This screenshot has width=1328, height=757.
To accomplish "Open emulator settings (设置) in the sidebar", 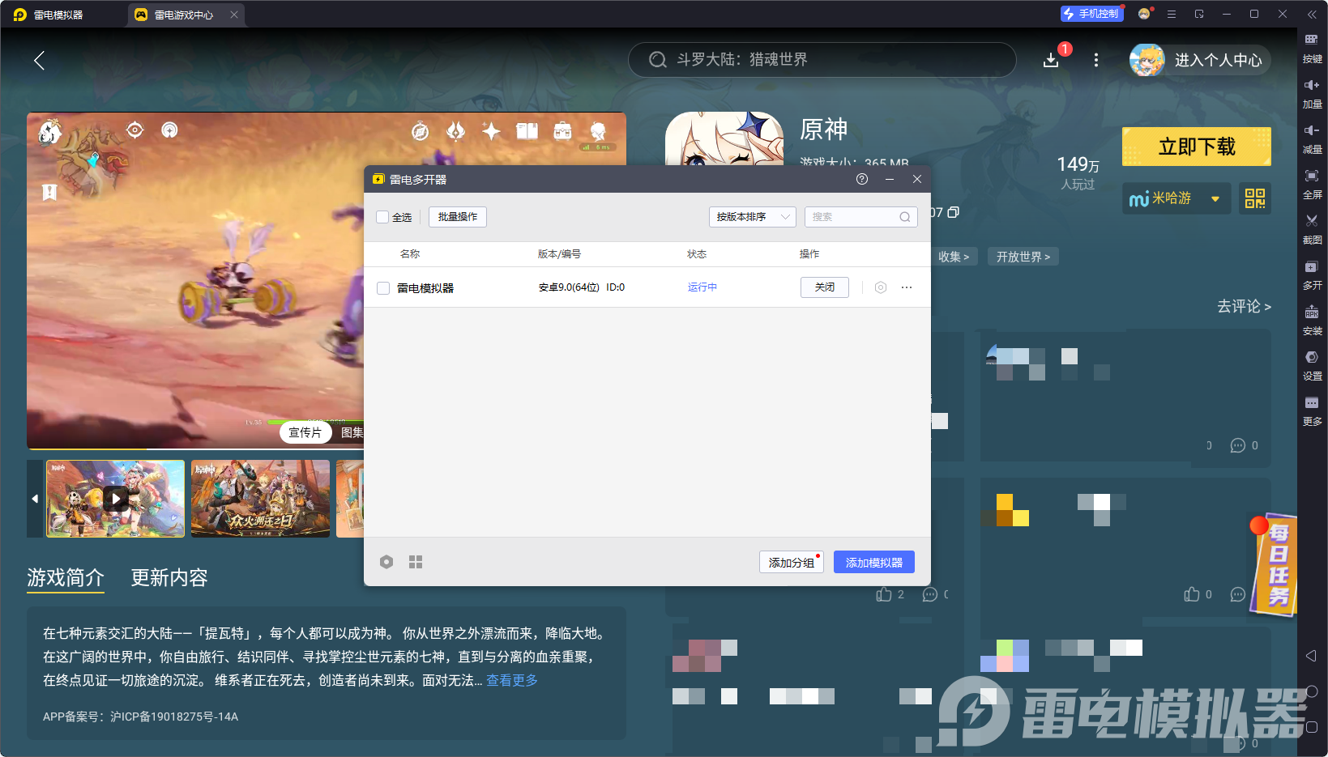I will 1313,366.
